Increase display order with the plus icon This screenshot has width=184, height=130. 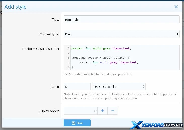[x=102, y=111]
